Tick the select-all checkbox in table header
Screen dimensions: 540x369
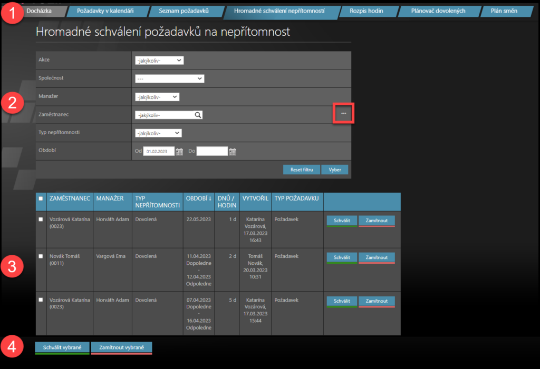click(41, 198)
